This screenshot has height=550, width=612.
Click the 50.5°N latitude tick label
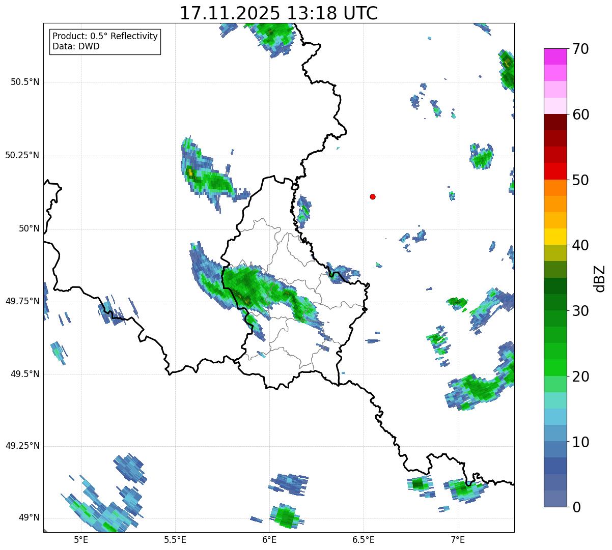[25, 82]
